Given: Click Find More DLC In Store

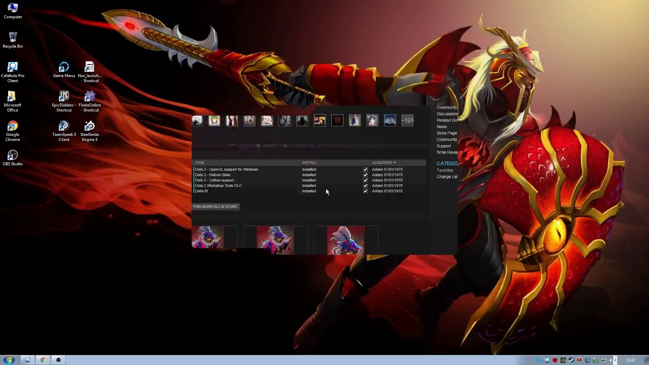Looking at the screenshot, I should 215,207.
